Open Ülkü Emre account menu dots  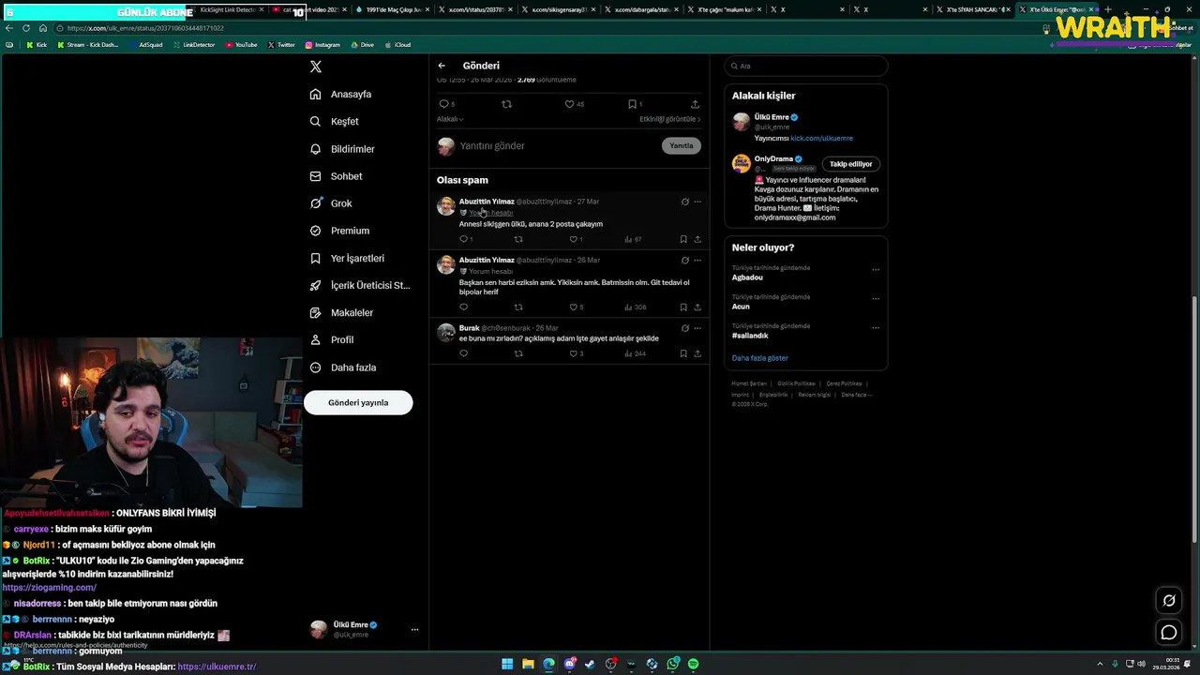click(414, 630)
